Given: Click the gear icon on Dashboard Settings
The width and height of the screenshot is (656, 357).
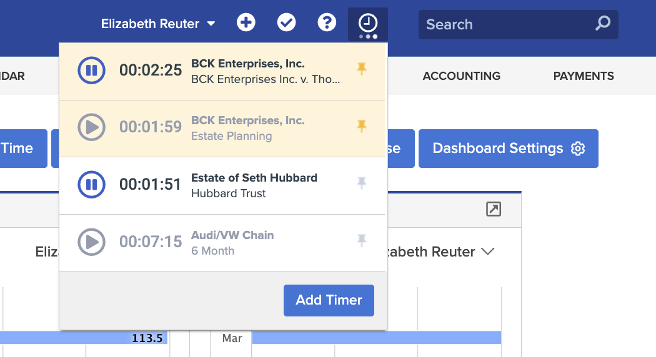Looking at the screenshot, I should coord(578,149).
